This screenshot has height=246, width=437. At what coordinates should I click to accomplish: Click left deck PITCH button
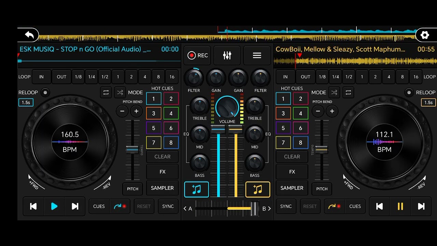133,189
